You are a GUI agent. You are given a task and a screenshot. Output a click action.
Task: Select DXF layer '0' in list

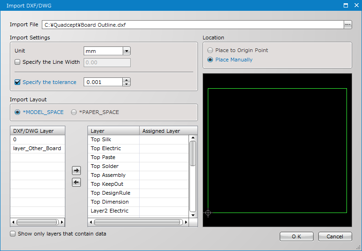38,139
